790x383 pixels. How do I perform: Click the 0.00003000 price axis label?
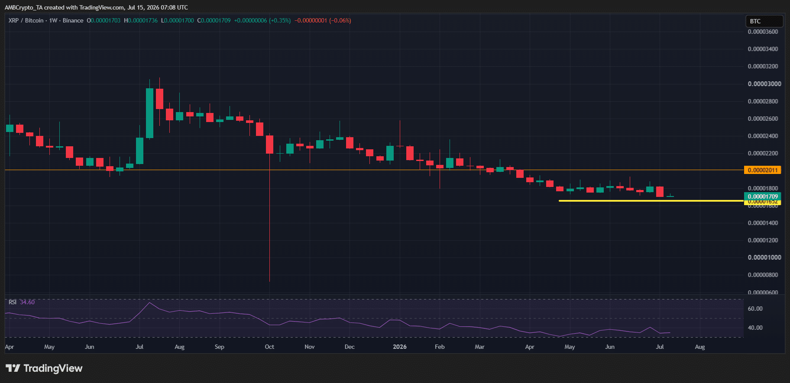[x=764, y=84]
